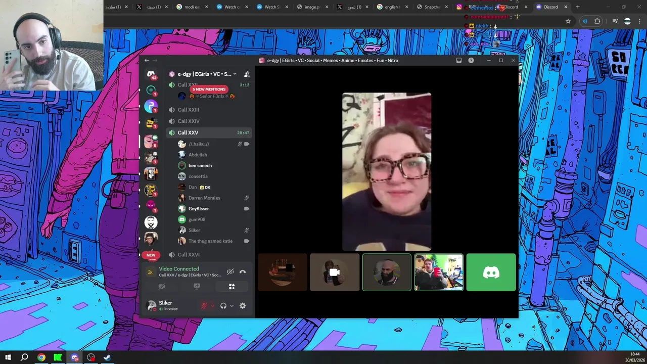Toggle noise suppression icon in voice panel

230,271
